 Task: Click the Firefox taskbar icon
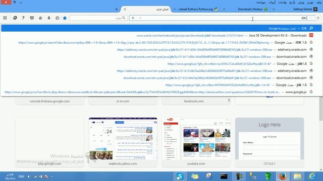click(283, 176)
